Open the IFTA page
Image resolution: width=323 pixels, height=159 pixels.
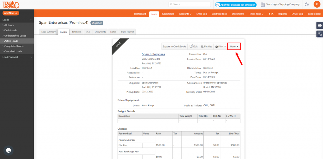(271, 14)
